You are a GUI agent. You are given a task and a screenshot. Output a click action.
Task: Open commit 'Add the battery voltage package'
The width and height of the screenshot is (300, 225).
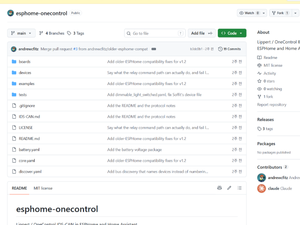(x=135, y=150)
